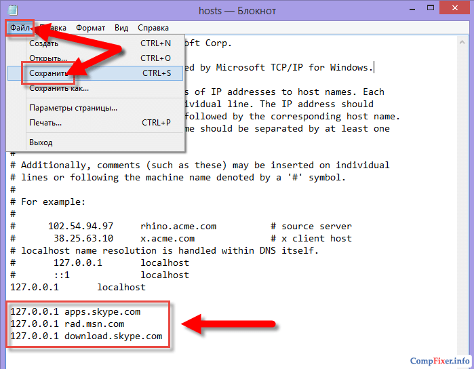Click the line 127.0.0.1 apps.skype.com
Viewport: 474px width, 369px height.
pyautogui.click(x=75, y=312)
